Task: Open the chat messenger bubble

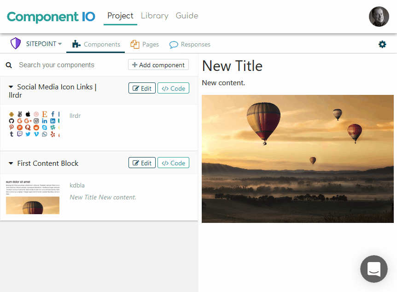Action: 374,269
